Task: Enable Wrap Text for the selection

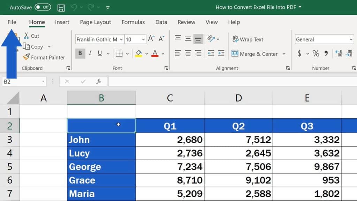Action: pos(248,39)
